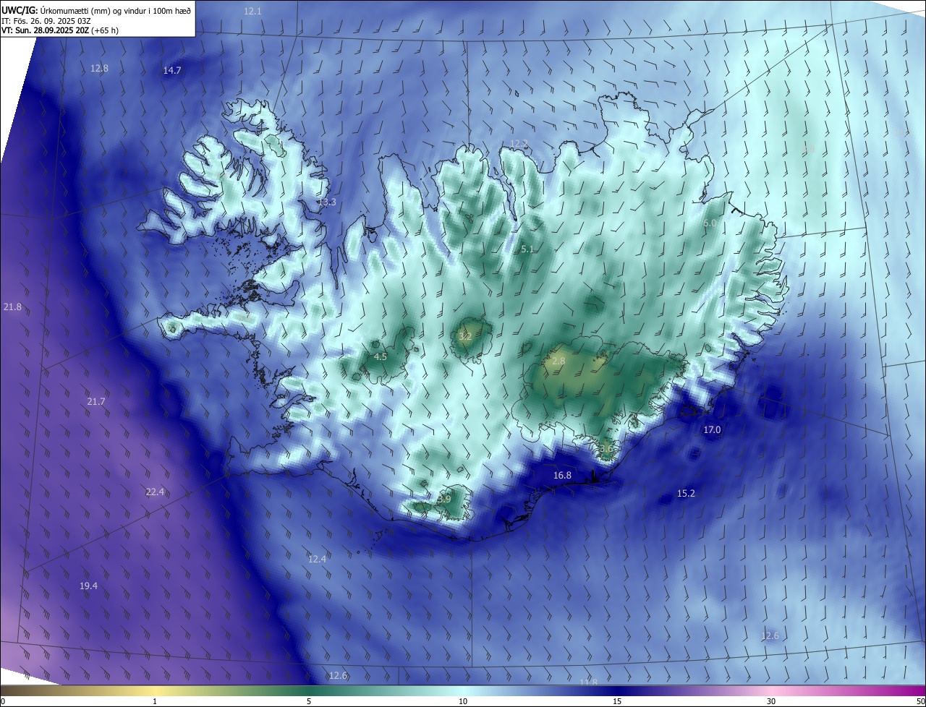
Task: Click the 3.6 value label
Action: pos(606,448)
